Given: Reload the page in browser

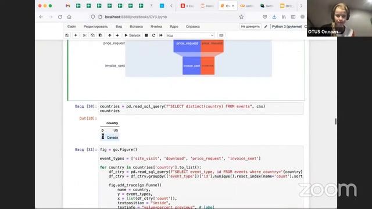Looking at the screenshot, I should point(60,17).
